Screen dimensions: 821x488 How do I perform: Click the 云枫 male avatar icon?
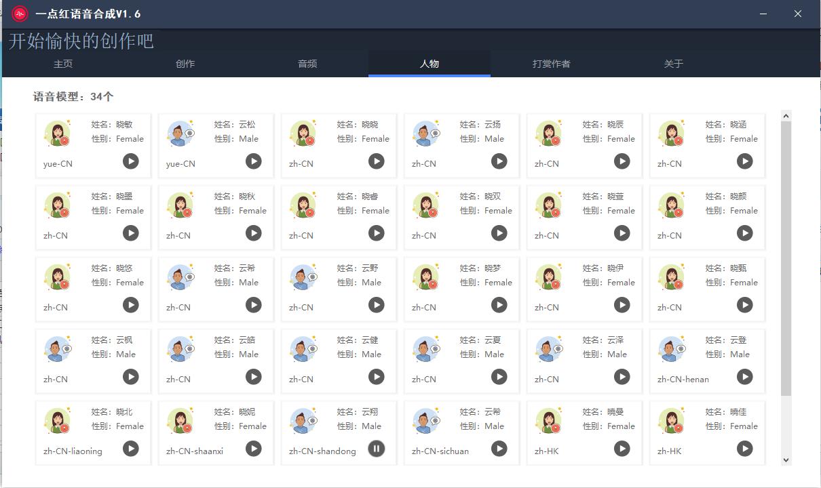[x=58, y=349]
